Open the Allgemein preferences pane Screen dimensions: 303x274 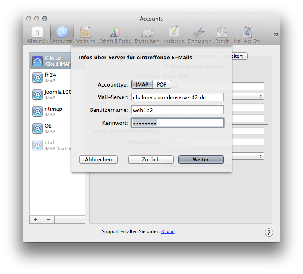[37, 34]
